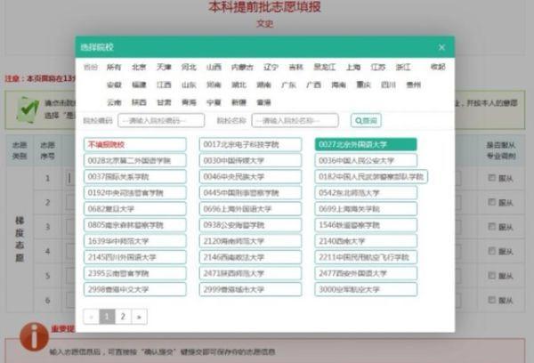Image resolution: width=534 pixels, height=363 pixels.
Task: Select 0036中国人民公安大学
Action: click(x=366, y=160)
